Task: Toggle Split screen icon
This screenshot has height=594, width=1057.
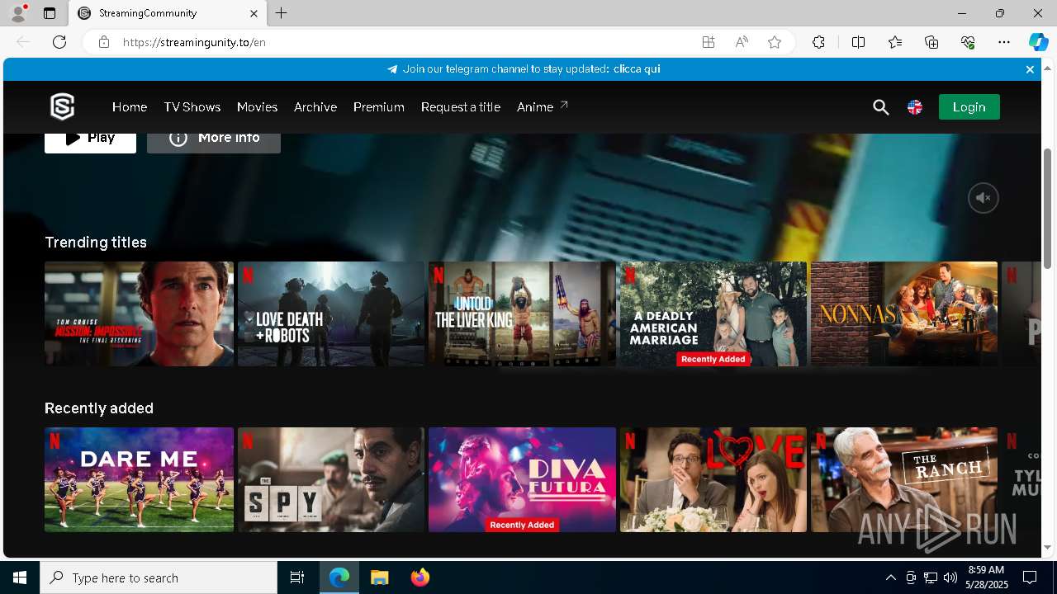Action: [858, 42]
